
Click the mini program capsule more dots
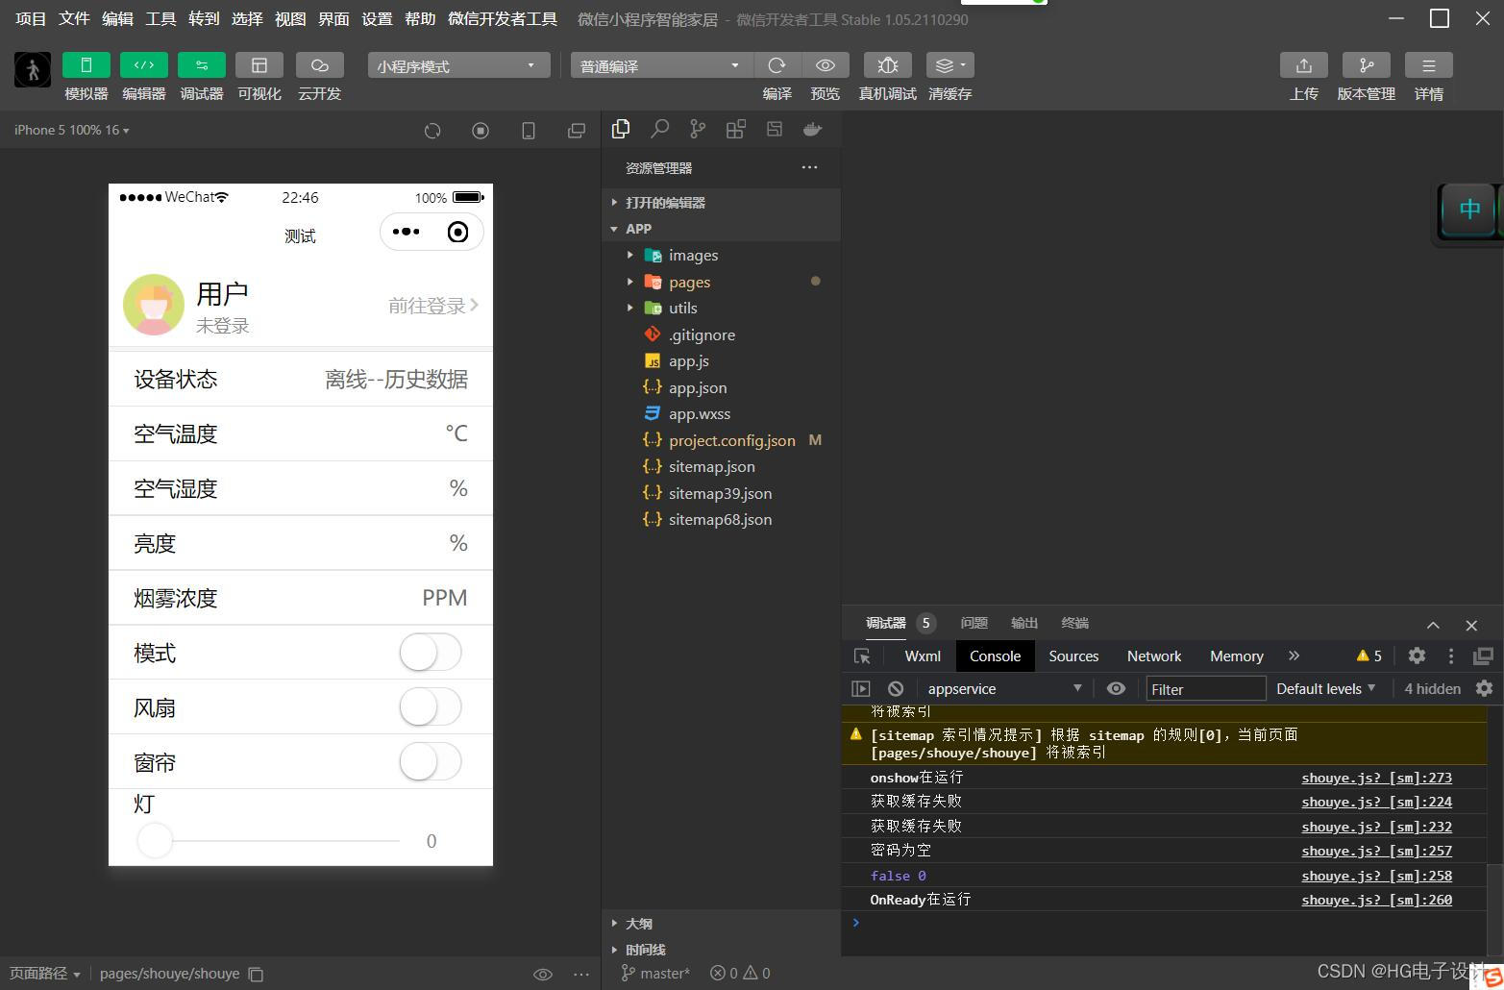(x=406, y=232)
